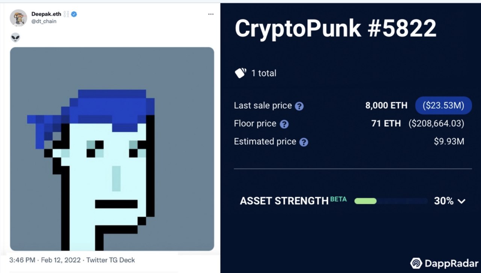This screenshot has height=273, width=481.
Task: Click Deepak.eth profile avatar
Action: [18, 18]
